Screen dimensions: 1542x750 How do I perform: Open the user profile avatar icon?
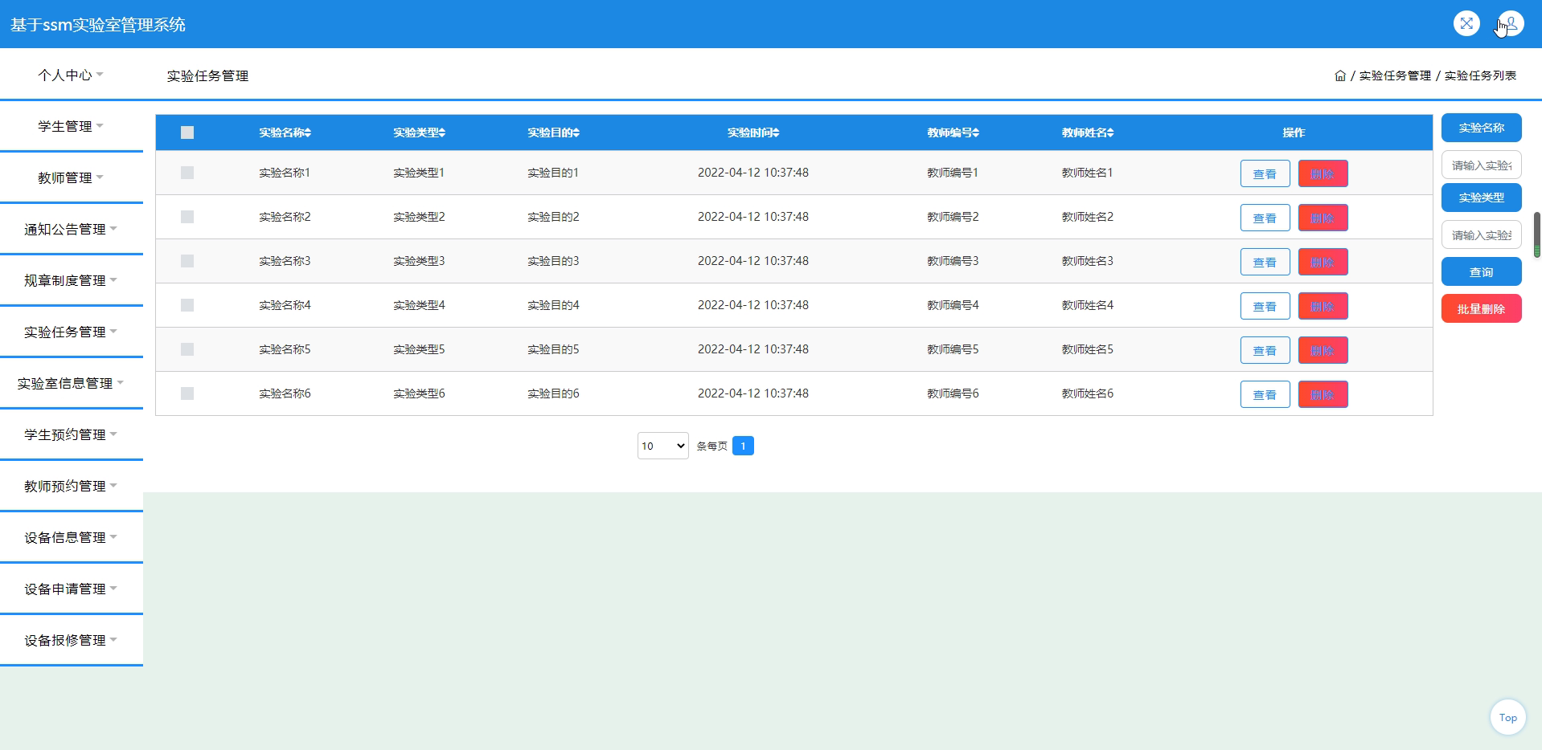[x=1511, y=23]
